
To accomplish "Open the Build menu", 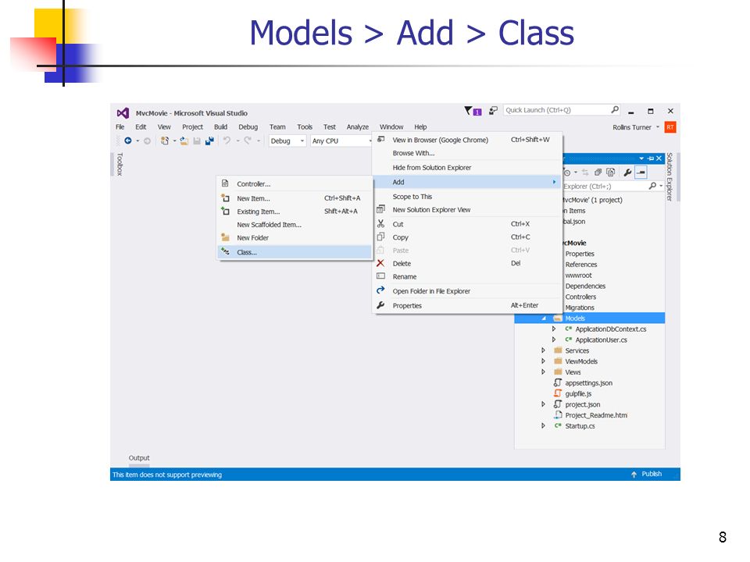I will tap(220, 126).
